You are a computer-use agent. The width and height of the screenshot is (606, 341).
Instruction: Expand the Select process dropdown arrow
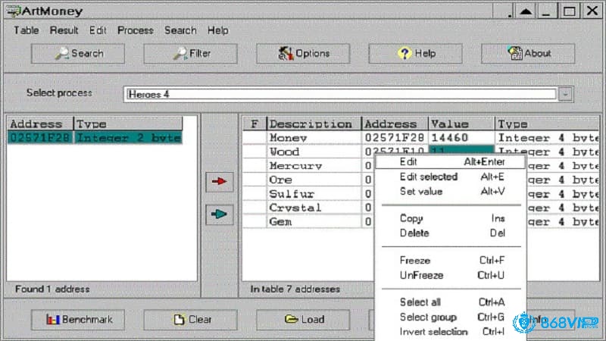pos(565,94)
